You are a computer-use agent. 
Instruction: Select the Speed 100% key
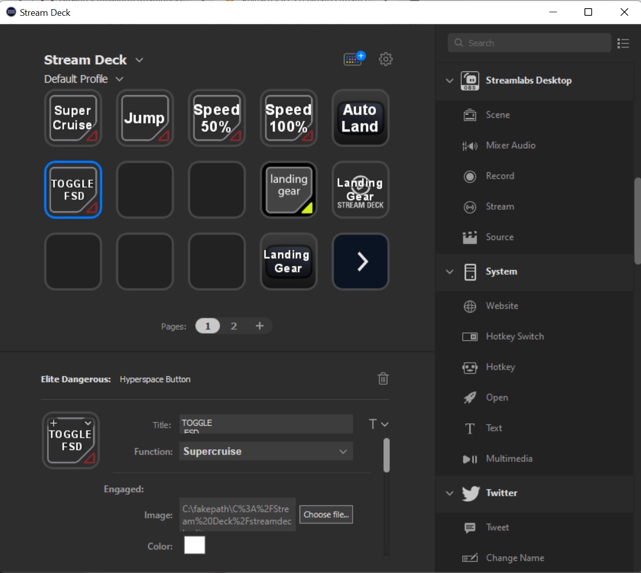point(288,118)
